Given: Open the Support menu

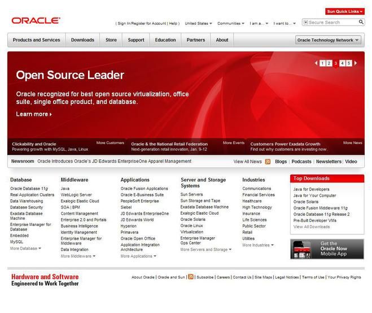Looking at the screenshot, I should pyautogui.click(x=136, y=40).
